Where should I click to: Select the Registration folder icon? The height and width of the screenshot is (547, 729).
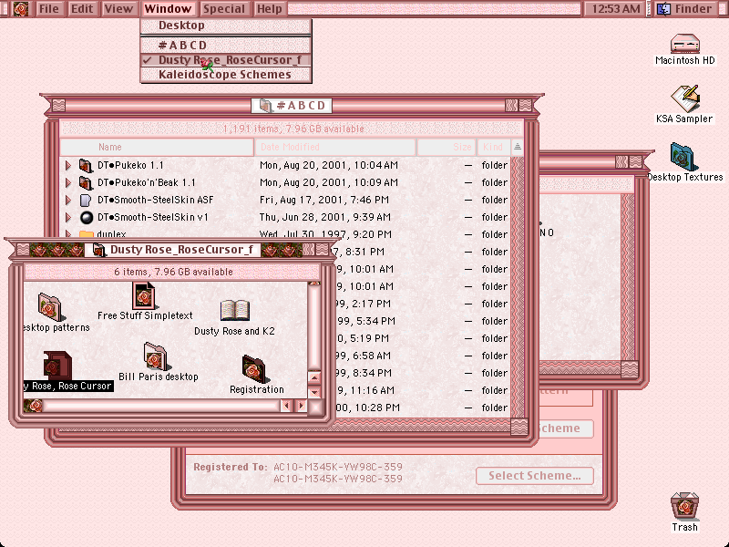pyautogui.click(x=254, y=369)
